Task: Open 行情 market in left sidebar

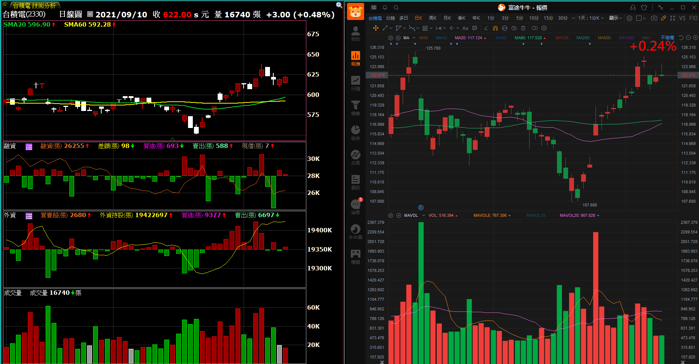Action: pos(356,83)
